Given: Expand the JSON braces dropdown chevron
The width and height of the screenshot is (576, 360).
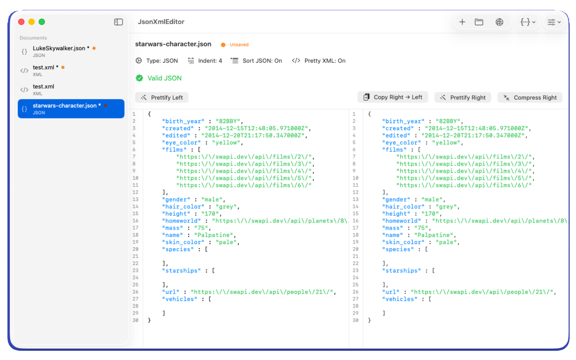Looking at the screenshot, I should click(534, 22).
